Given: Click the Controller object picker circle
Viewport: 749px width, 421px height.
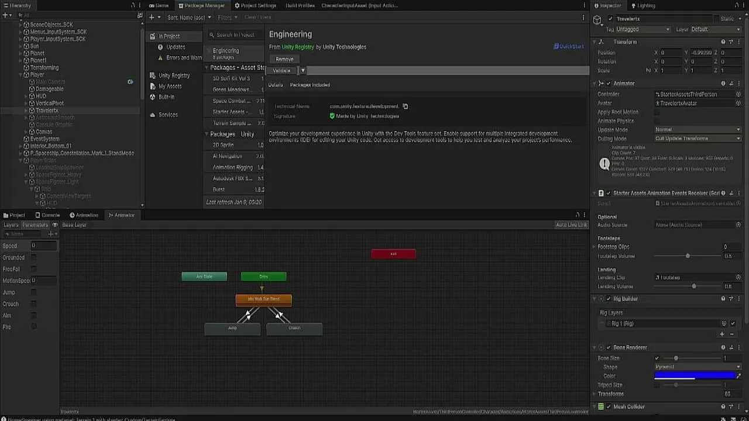Looking at the screenshot, I should (738, 94).
